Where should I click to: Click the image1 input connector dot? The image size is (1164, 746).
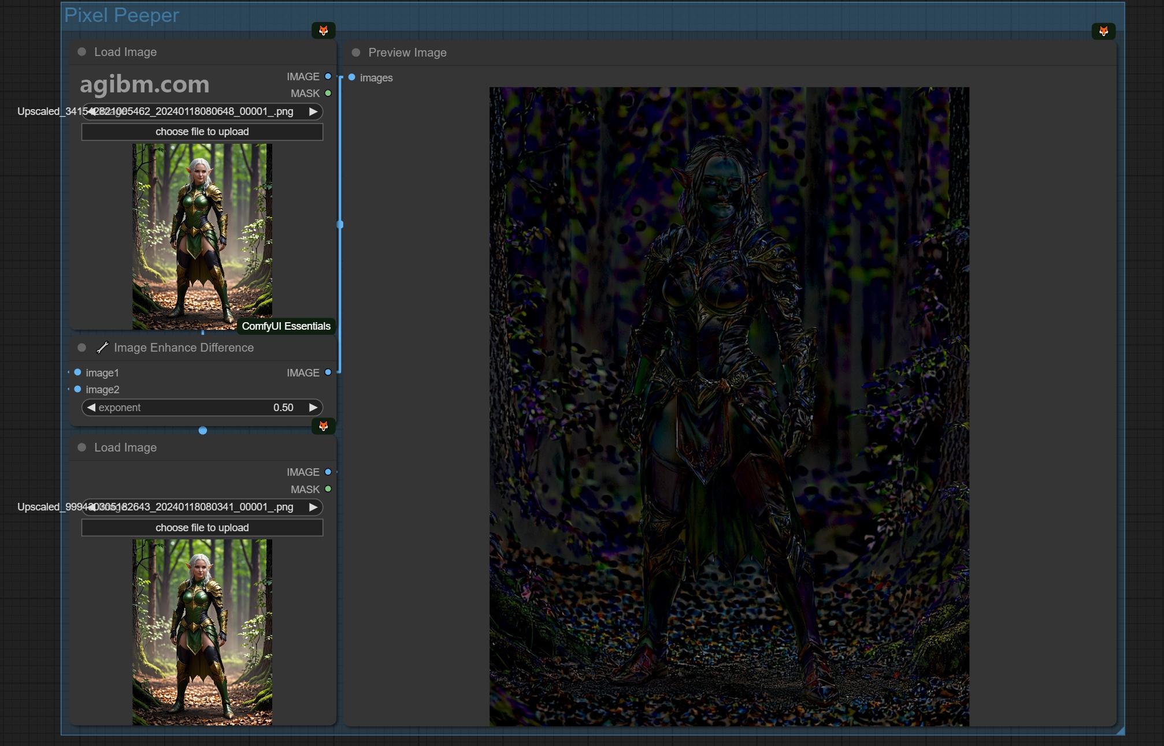(77, 372)
